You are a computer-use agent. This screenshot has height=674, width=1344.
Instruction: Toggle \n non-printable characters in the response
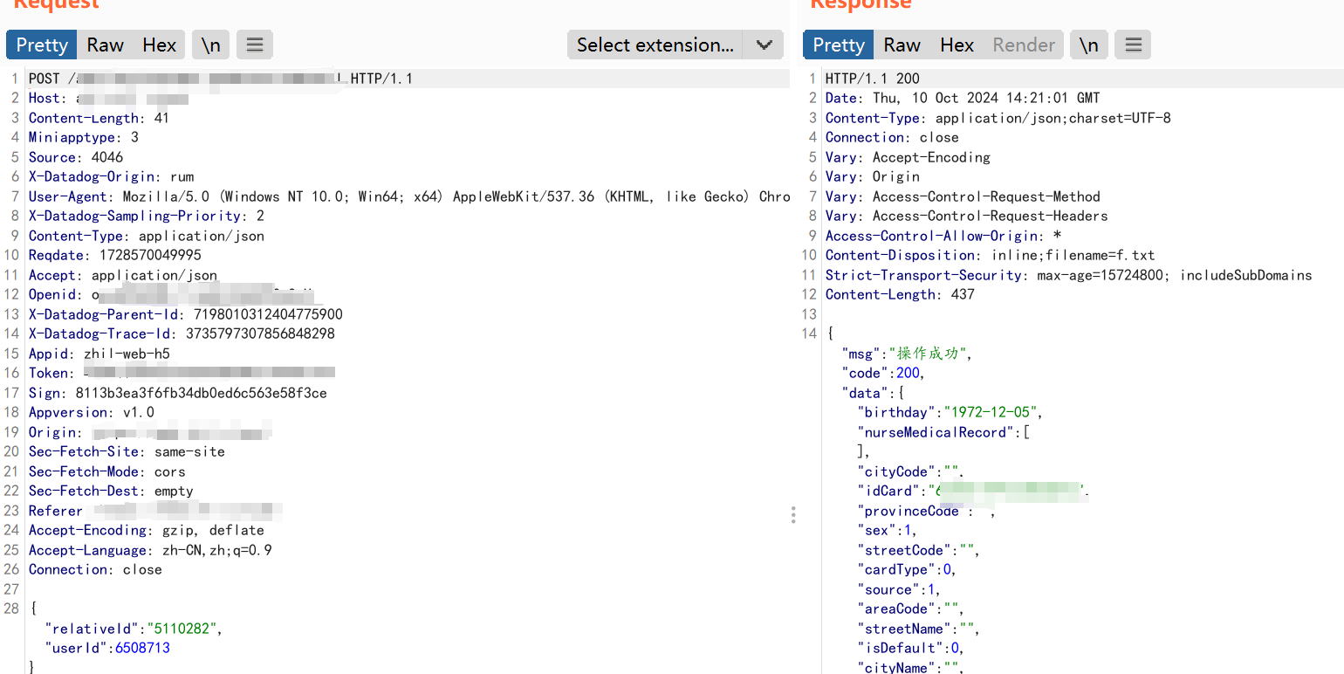click(x=1088, y=45)
